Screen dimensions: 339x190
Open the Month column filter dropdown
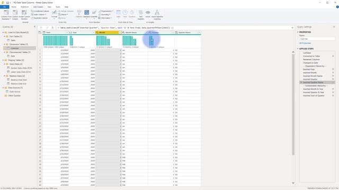120,33
